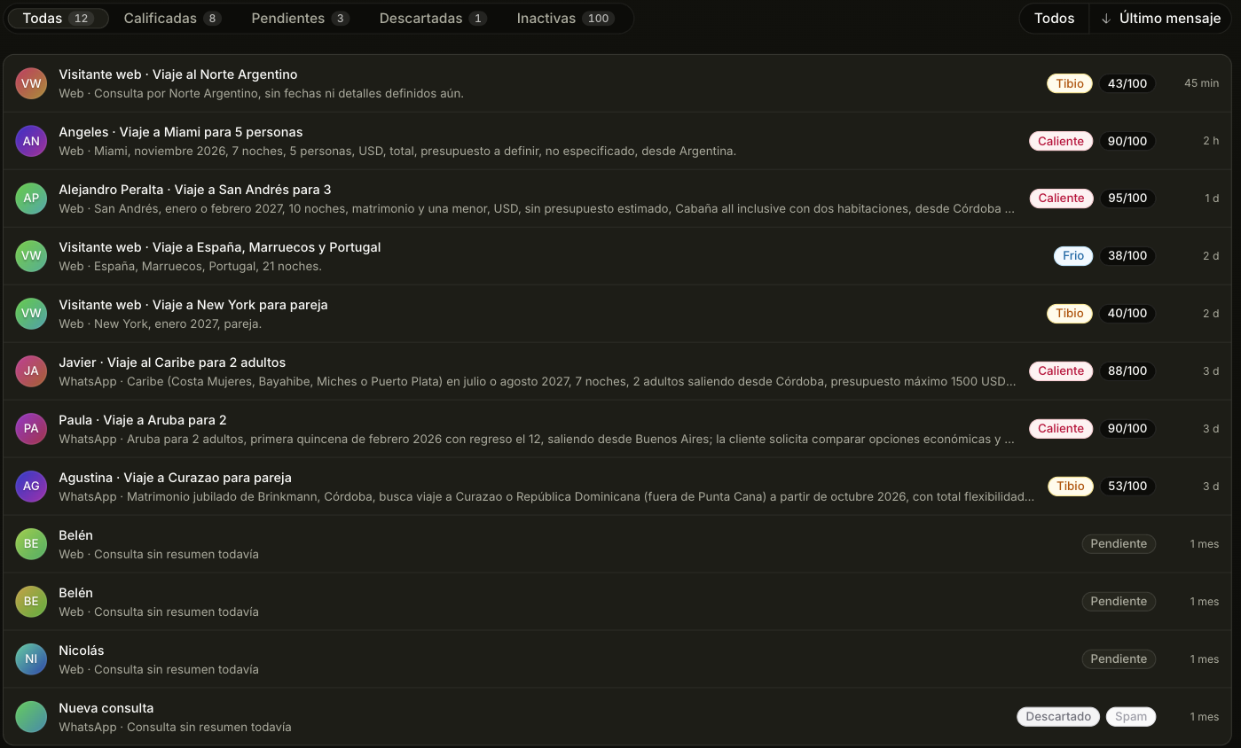Image resolution: width=1241 pixels, height=748 pixels.
Task: Click the Caliente badge on Alejandro Peralta row
Action: [x=1061, y=199]
